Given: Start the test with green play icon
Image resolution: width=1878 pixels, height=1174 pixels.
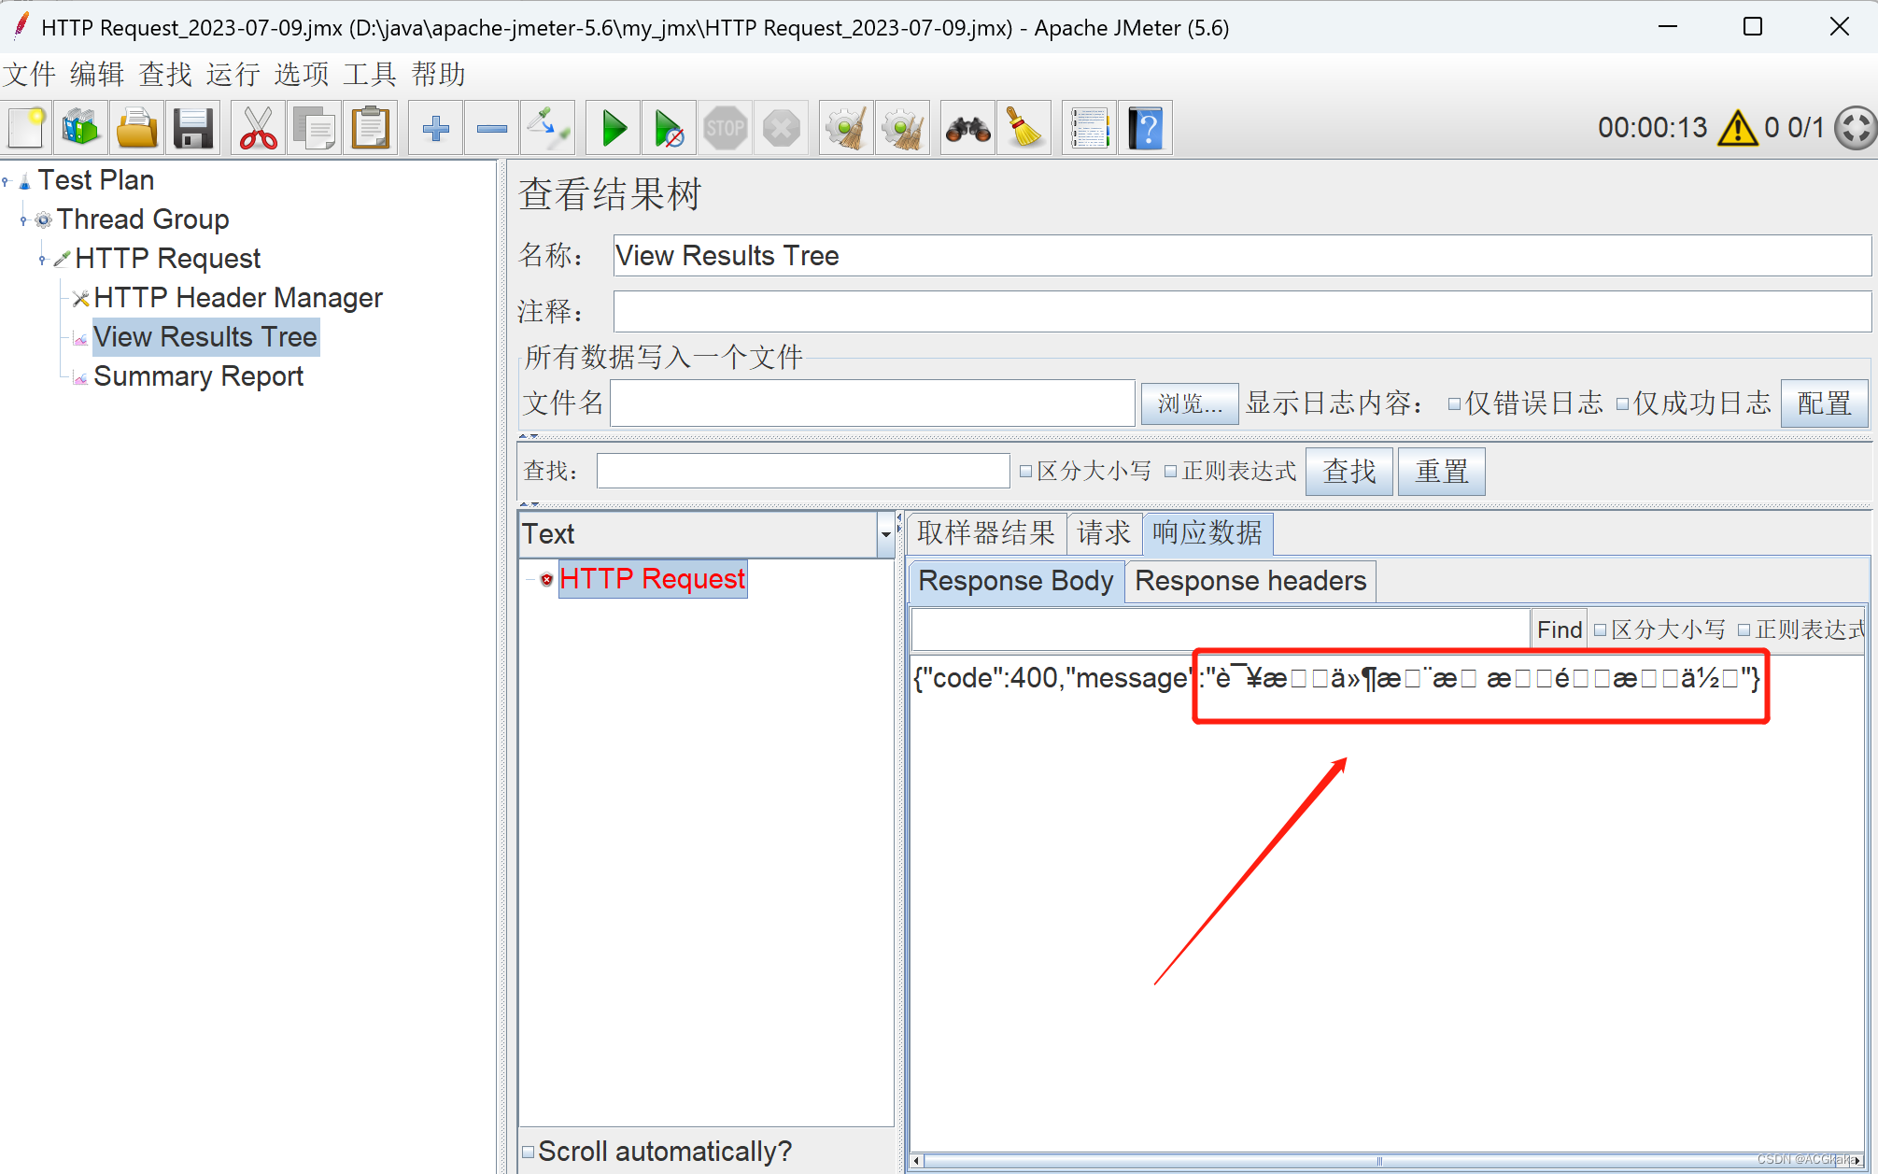Looking at the screenshot, I should (x=614, y=128).
